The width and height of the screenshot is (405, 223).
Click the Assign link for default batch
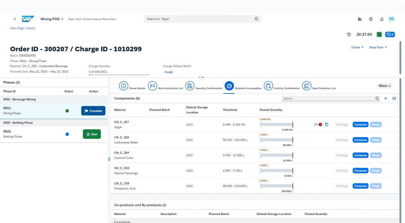pyautogui.click(x=169, y=72)
